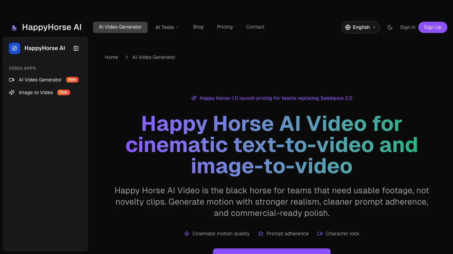Click the Sign in link

coord(407,27)
